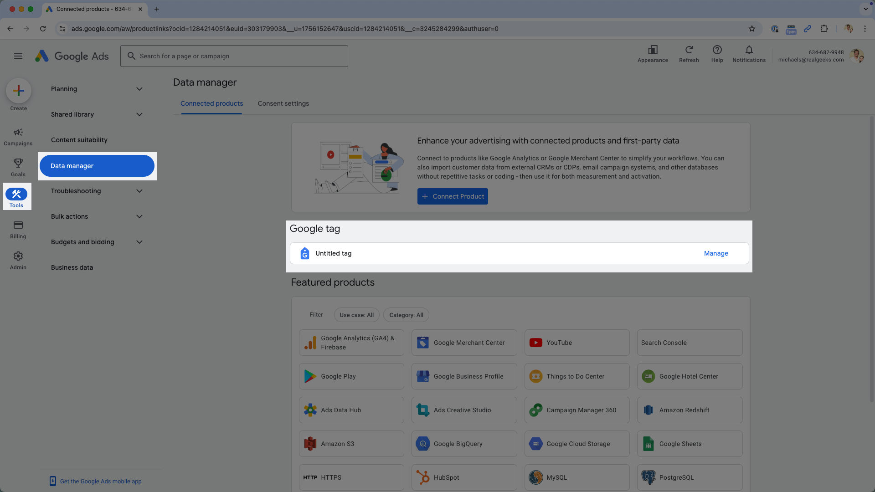This screenshot has height=492, width=875.
Task: Select Ads Data Hub card
Action: pyautogui.click(x=351, y=410)
